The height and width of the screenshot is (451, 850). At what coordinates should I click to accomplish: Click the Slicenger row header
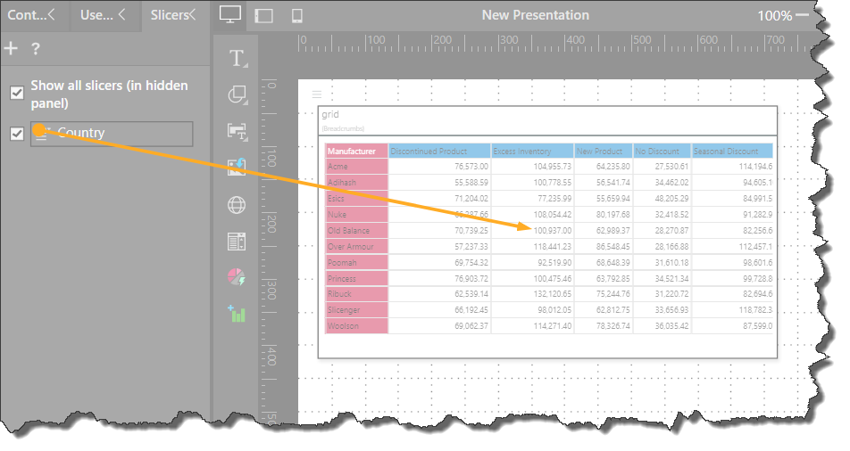pyautogui.click(x=357, y=309)
